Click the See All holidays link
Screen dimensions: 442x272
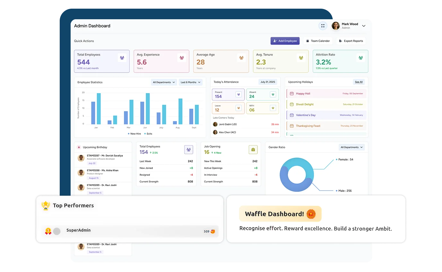[x=359, y=82]
